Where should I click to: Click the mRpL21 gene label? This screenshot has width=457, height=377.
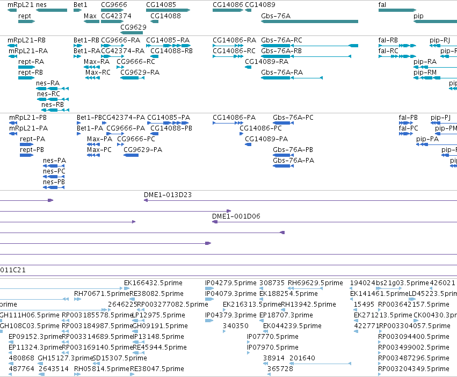[x=20, y=5]
